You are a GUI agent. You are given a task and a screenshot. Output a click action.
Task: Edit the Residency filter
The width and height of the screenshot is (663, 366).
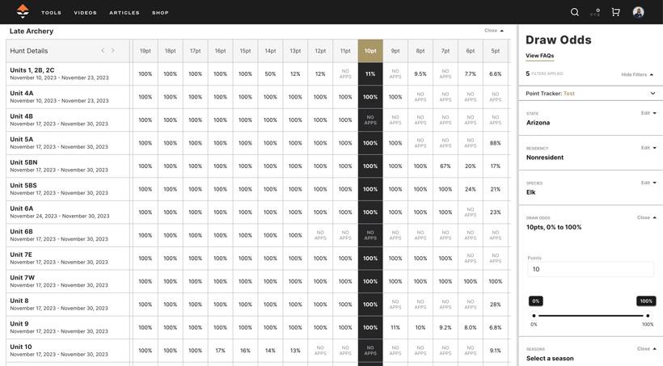coord(648,148)
